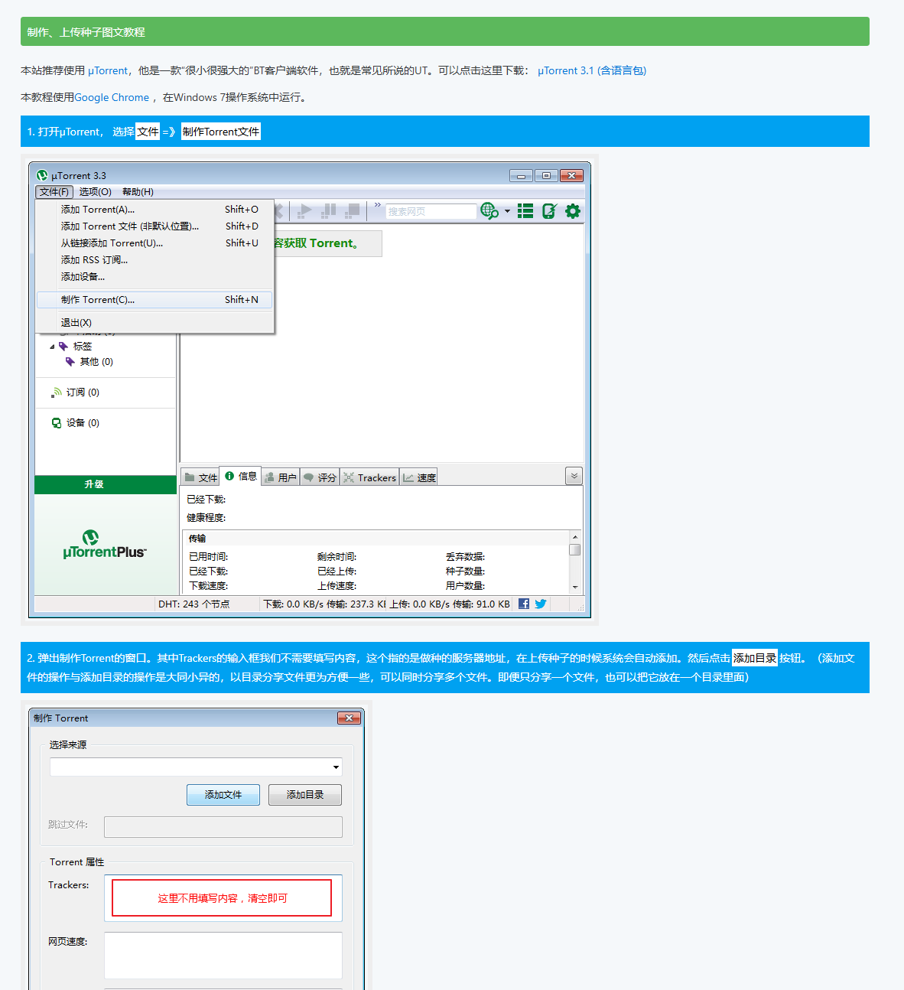Viewport: 904px width, 990px height.
Task: Switch to the 速度 tab
Action: coord(419,477)
